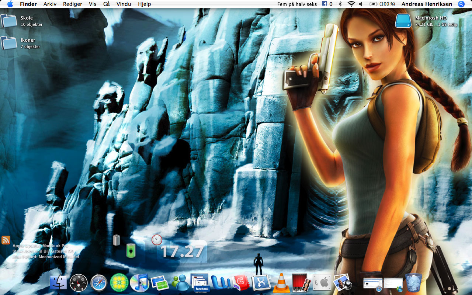This screenshot has width=472, height=295.
Task: Open the Vindu menu
Action: point(124,4)
